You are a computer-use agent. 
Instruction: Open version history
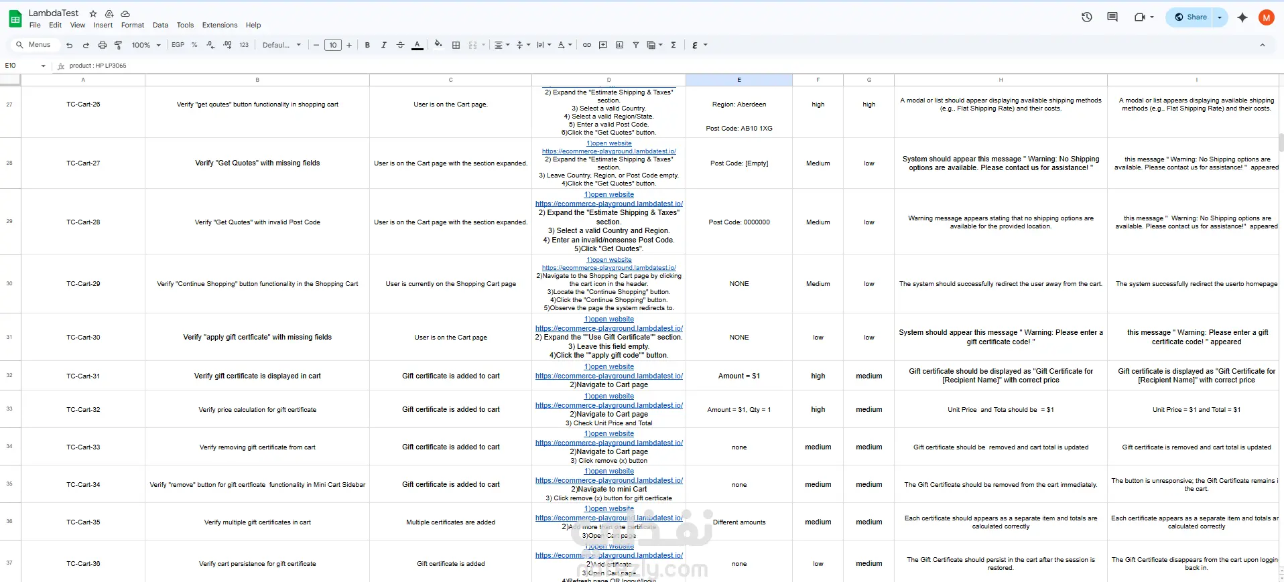coord(1087,17)
